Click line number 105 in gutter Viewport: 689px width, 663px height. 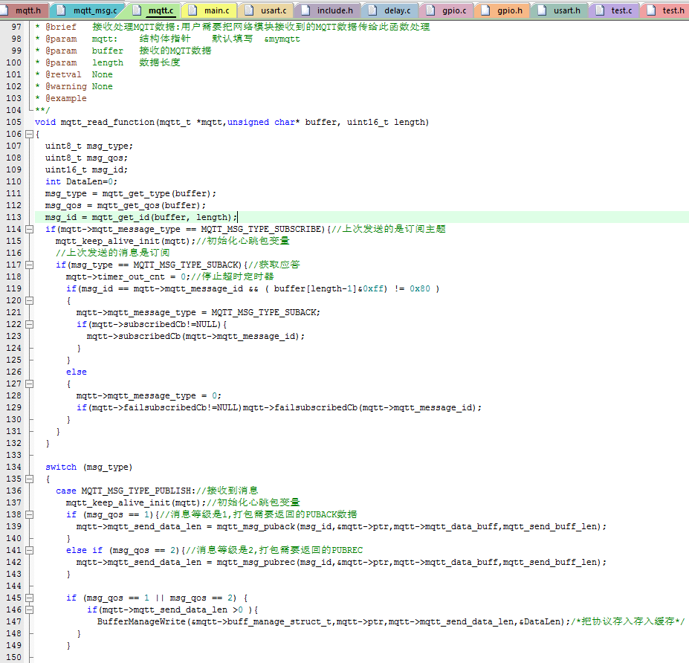pos(13,122)
